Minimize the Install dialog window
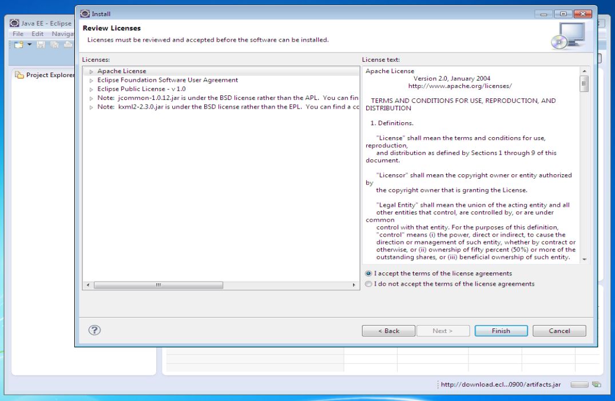Viewport: 615px width, 401px height. pos(543,14)
